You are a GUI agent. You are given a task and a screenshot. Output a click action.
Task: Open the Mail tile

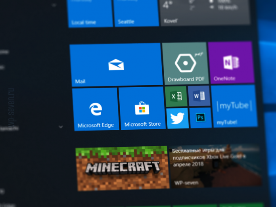116,65
